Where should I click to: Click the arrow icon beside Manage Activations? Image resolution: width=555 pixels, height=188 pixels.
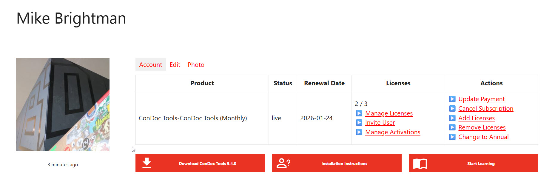click(x=359, y=132)
